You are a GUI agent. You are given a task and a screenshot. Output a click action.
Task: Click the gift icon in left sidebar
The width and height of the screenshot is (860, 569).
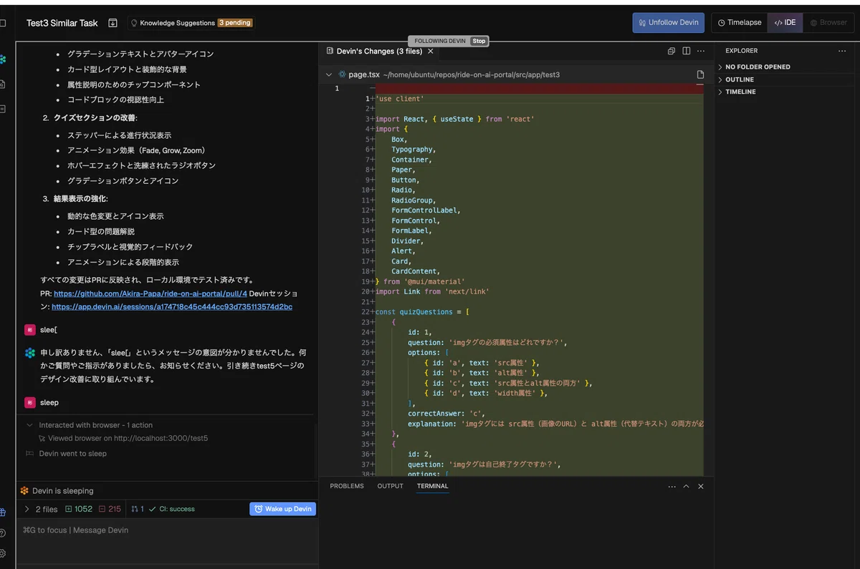[x=3, y=512]
